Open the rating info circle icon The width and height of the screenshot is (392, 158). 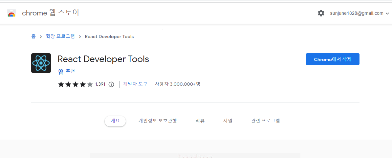click(111, 84)
